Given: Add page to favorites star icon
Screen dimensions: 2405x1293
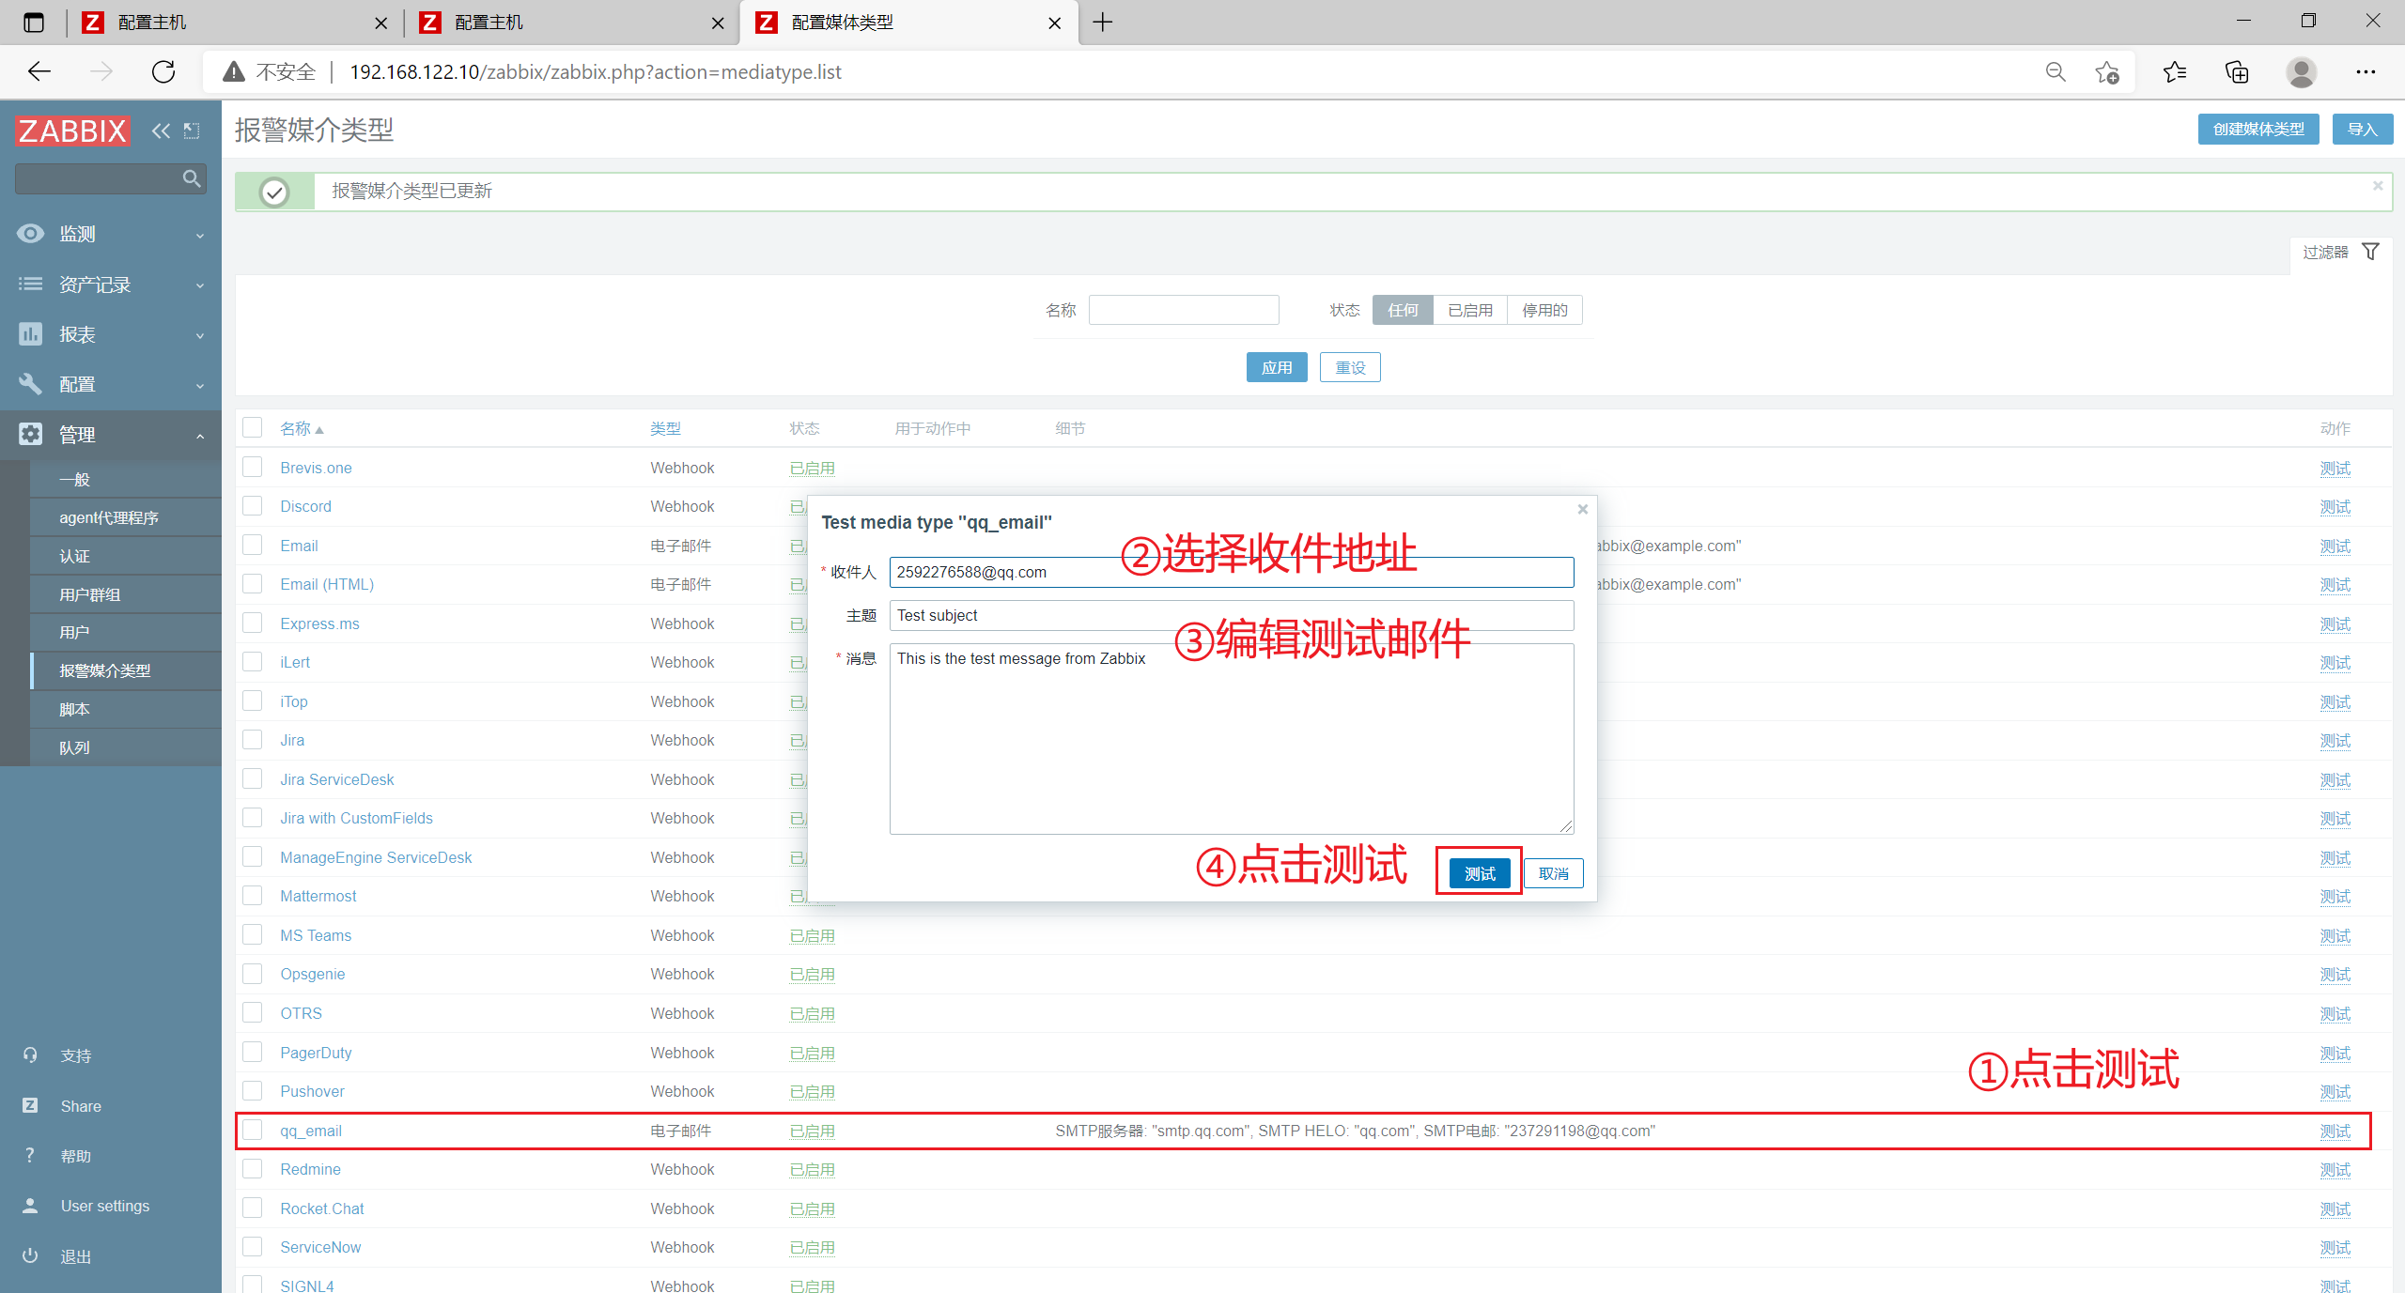Looking at the screenshot, I should (2107, 72).
